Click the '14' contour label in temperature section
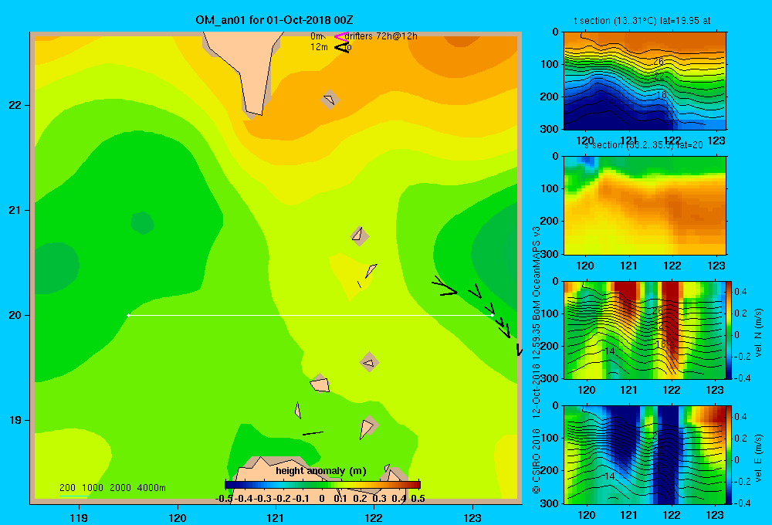 pos(609,101)
